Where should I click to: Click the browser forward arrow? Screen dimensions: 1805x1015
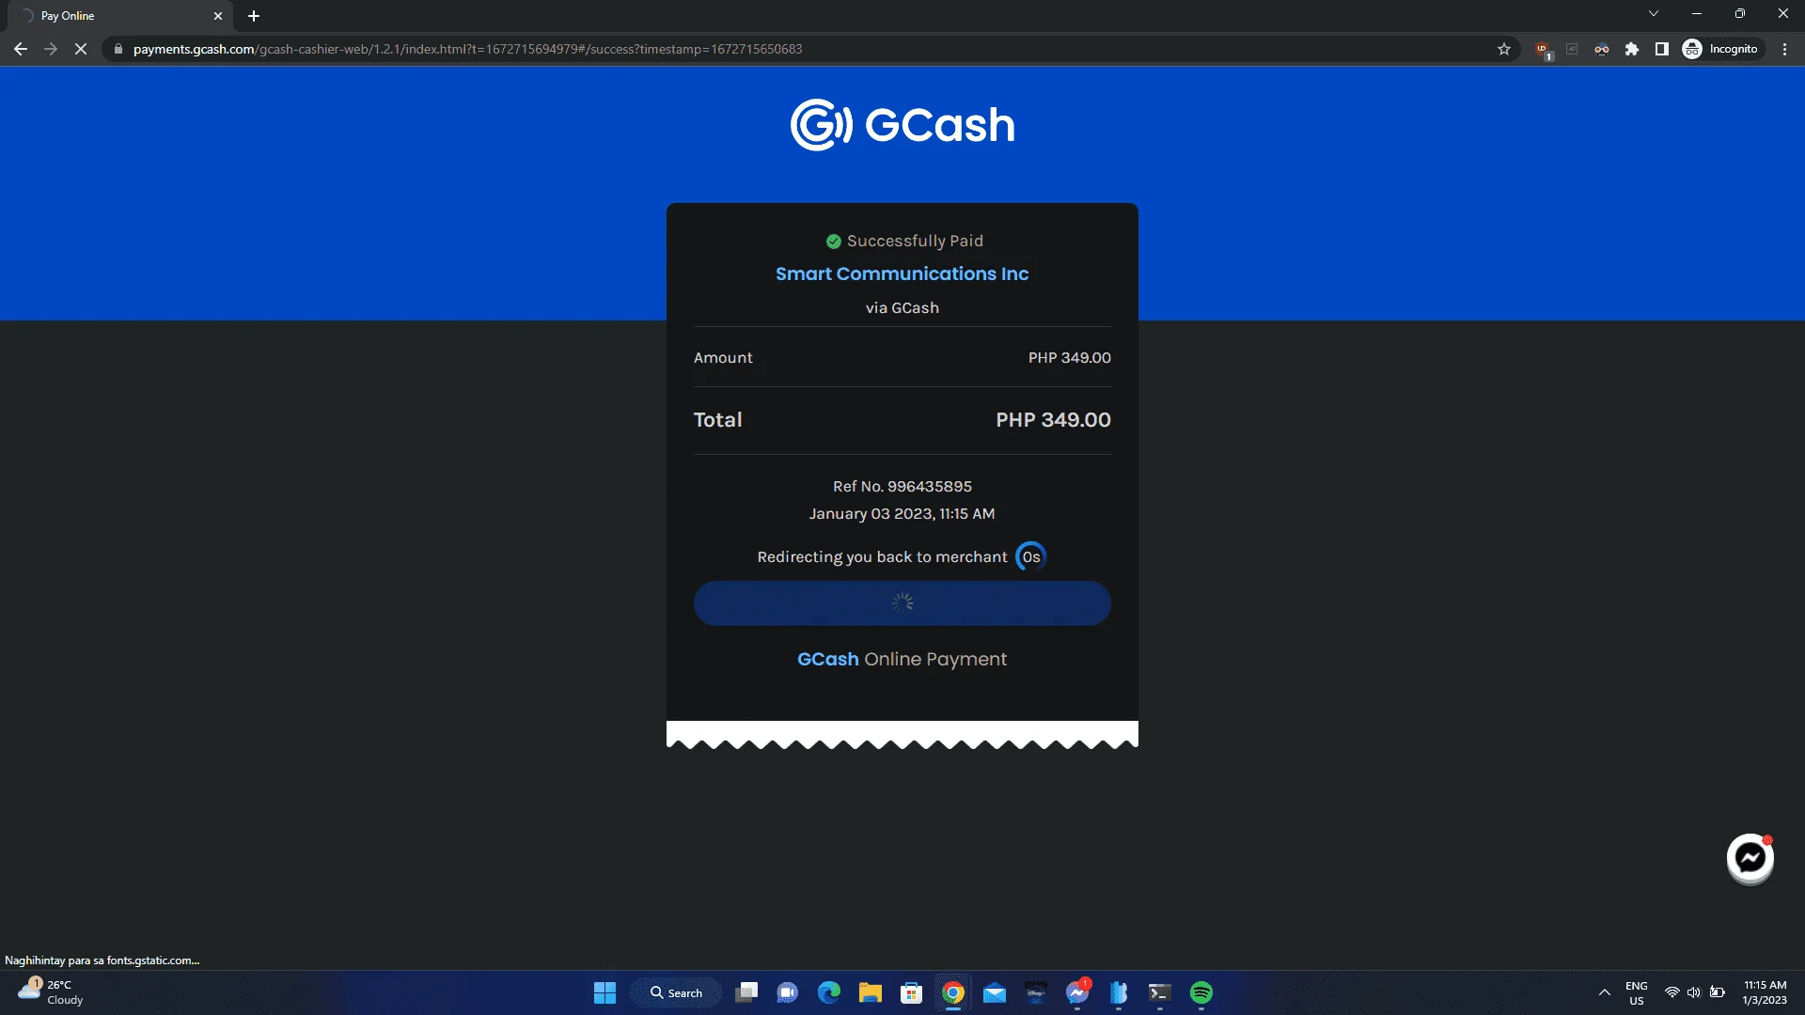click(51, 49)
